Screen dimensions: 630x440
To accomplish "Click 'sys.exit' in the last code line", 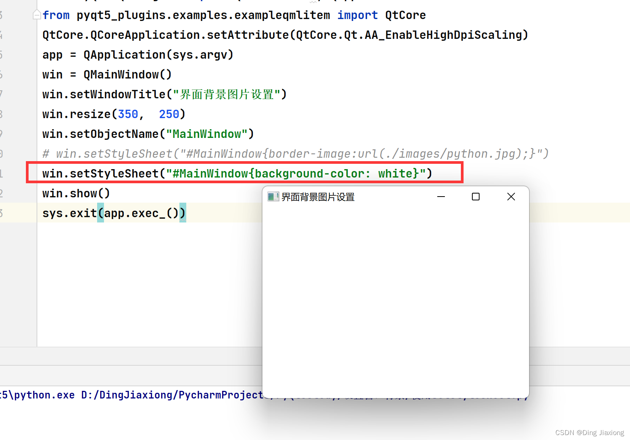I will pyautogui.click(x=70, y=213).
